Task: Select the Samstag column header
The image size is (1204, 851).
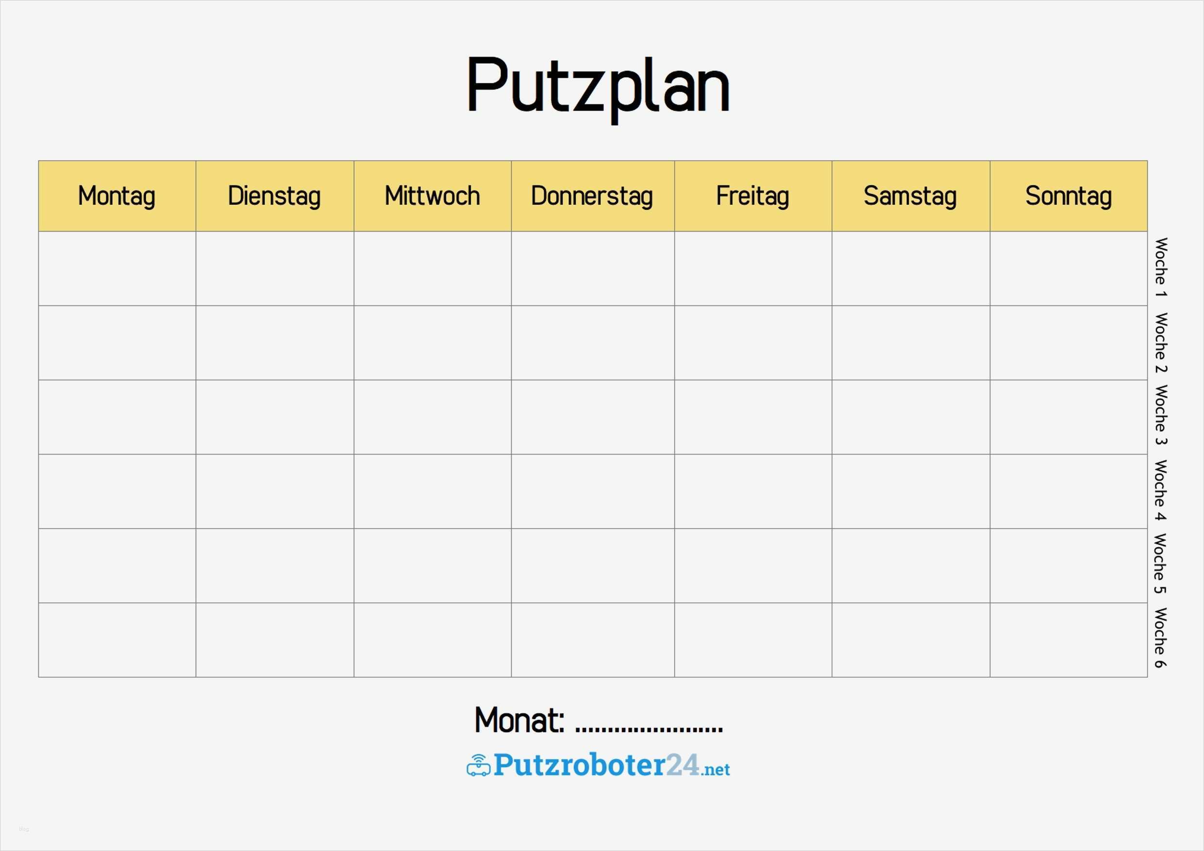Action: [910, 196]
